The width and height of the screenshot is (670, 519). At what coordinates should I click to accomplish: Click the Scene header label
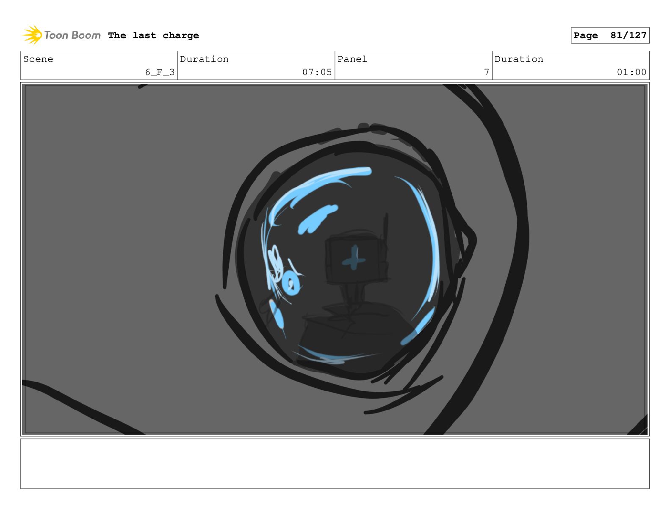click(38, 59)
